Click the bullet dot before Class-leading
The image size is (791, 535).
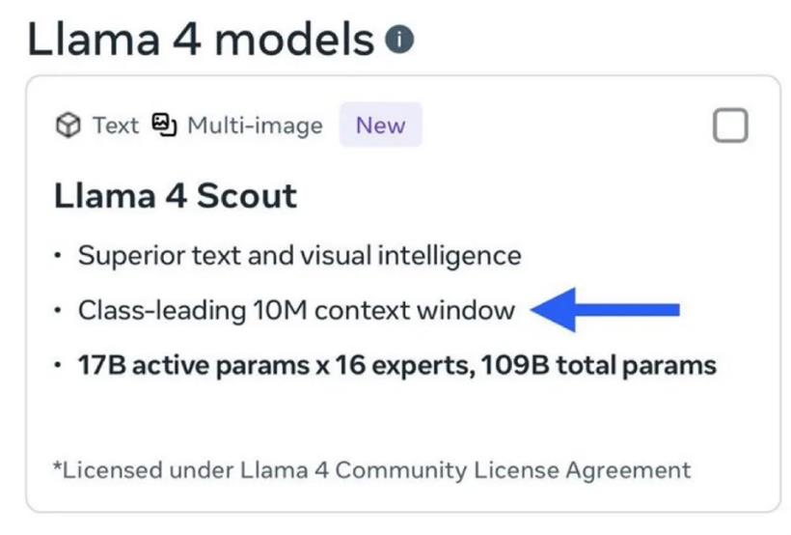(58, 310)
